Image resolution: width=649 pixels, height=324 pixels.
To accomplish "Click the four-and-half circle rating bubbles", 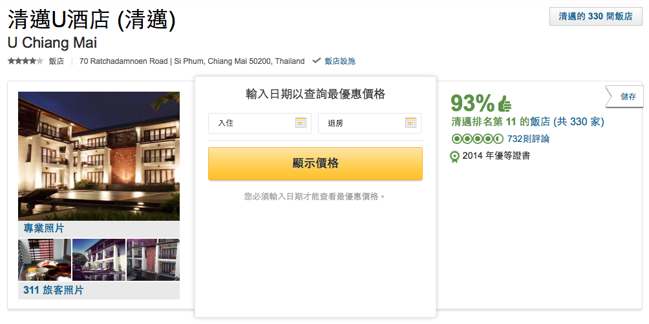I will tap(477, 139).
